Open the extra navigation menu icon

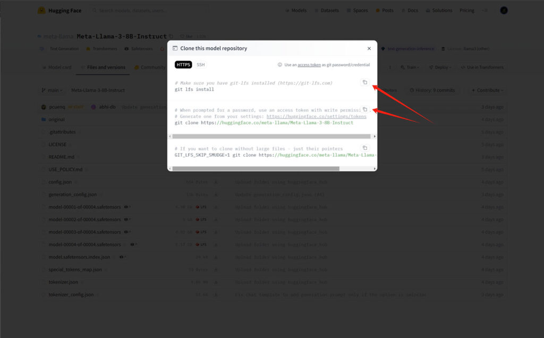tap(484, 11)
